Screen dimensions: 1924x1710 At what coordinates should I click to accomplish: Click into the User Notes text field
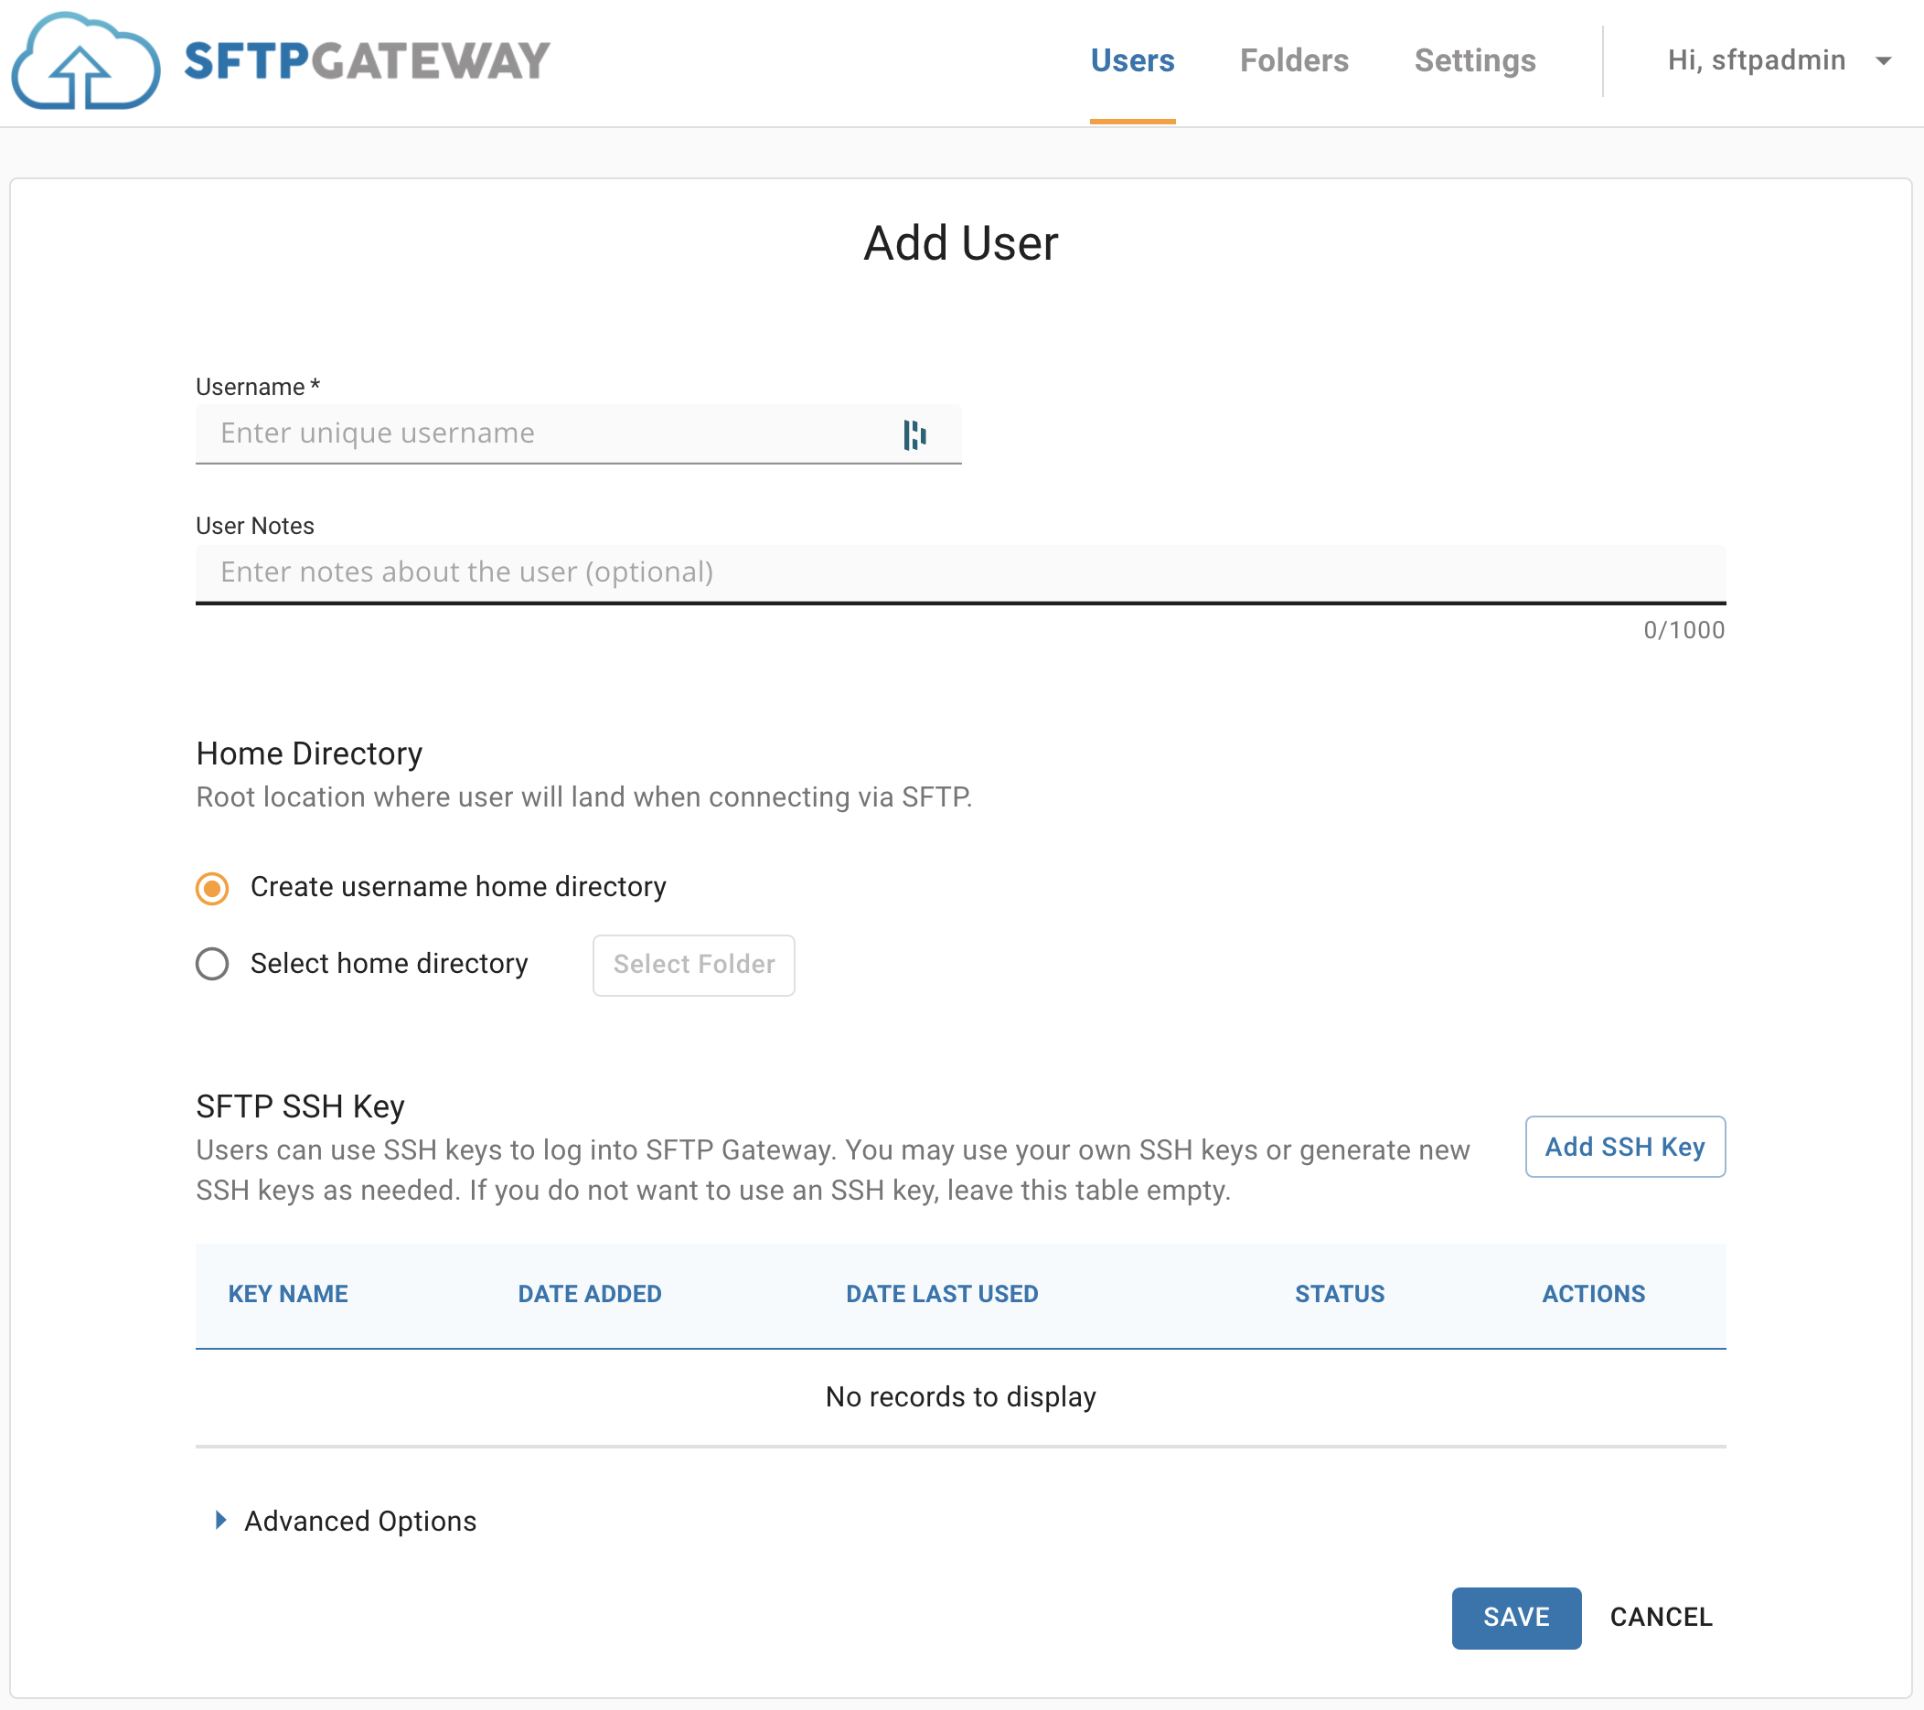960,573
